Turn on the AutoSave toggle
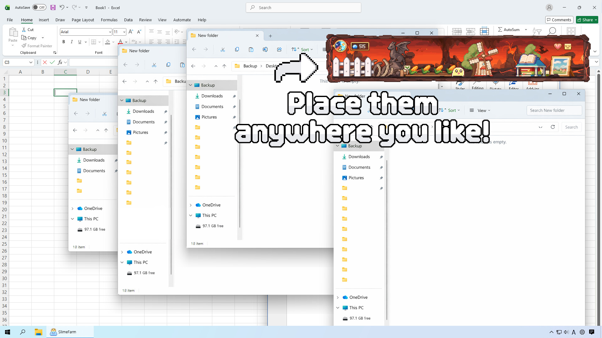602x338 pixels. (39, 8)
